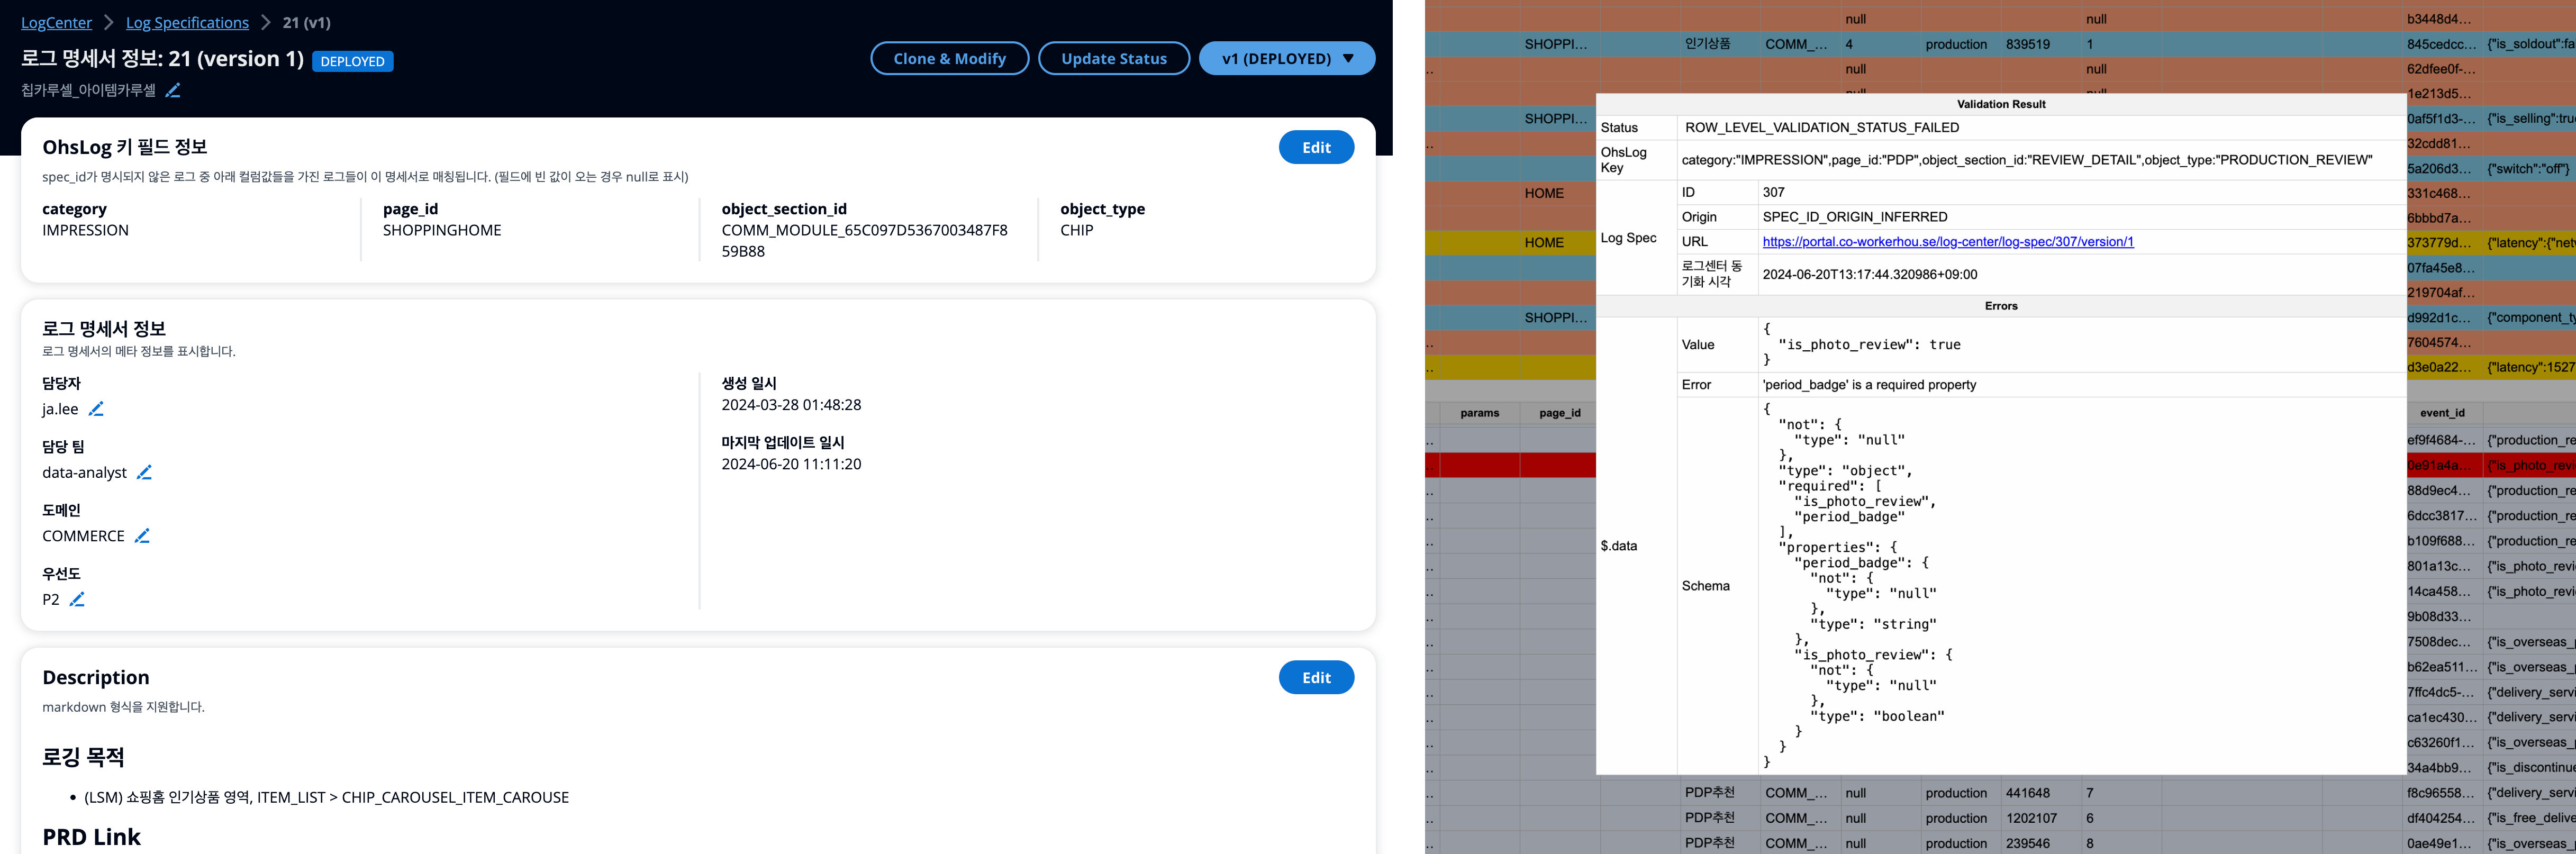Click the 인기상품 cell in spreadsheet
Screen dimensions: 2576x854
[1720, 44]
